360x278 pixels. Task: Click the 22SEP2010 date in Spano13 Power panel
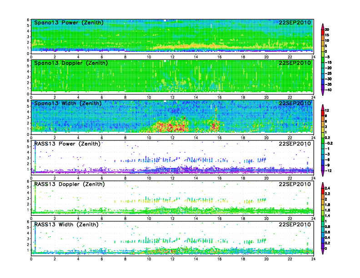295,23
